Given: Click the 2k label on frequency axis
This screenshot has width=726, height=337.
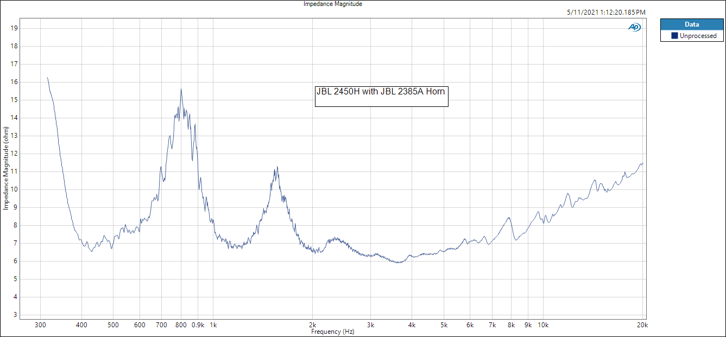Looking at the screenshot, I should tap(313, 325).
